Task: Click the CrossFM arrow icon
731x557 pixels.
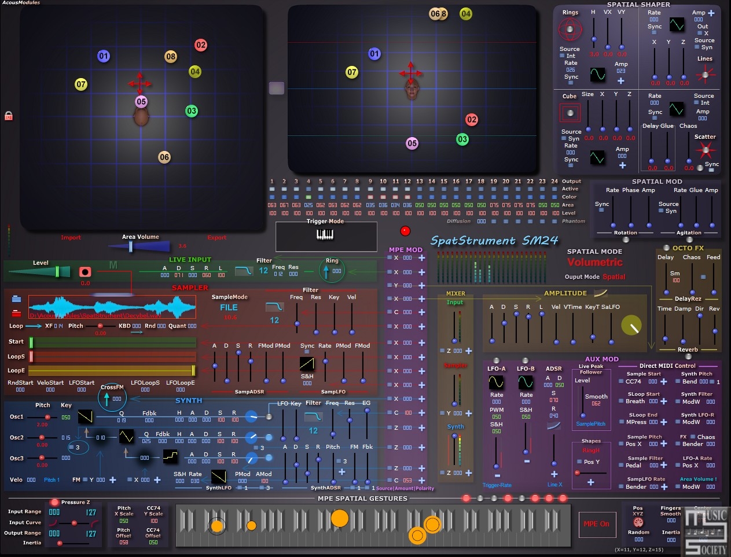Action: [106, 398]
